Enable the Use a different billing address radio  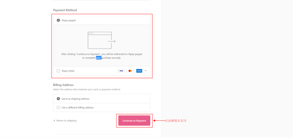[x=58, y=108]
